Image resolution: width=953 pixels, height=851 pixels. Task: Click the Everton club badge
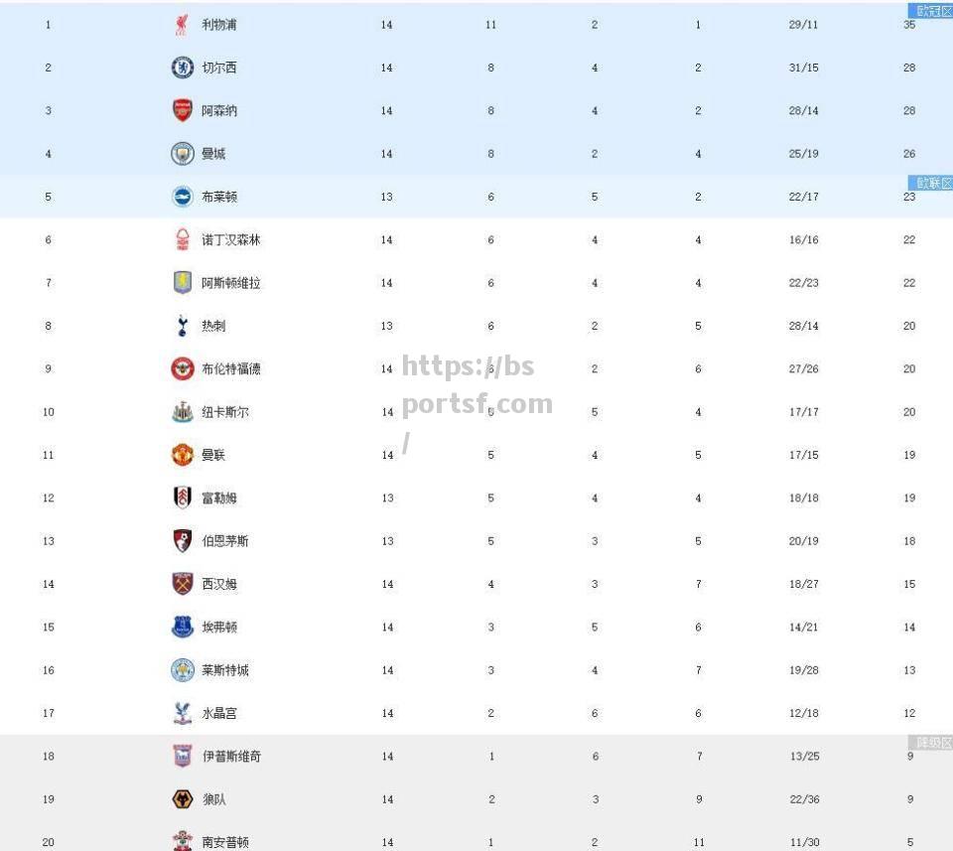click(183, 627)
